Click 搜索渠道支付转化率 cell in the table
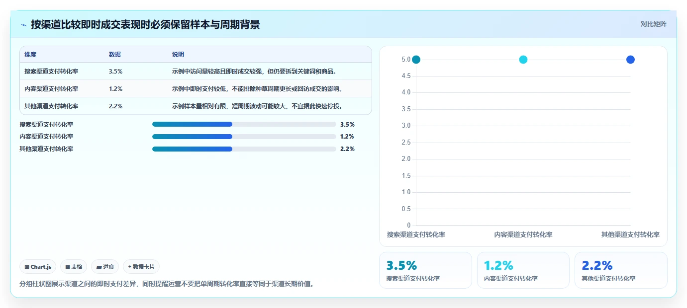 point(51,72)
